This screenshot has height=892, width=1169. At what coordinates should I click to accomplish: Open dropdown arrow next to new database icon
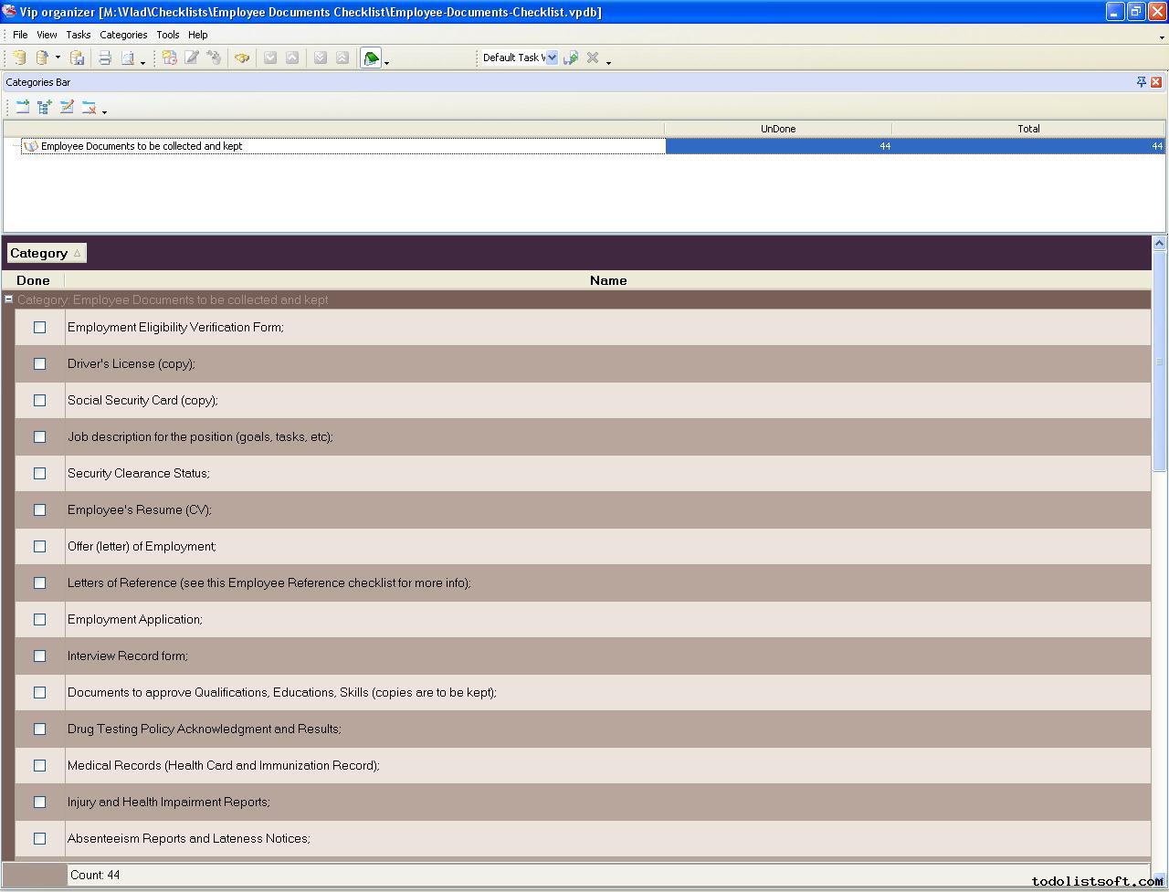58,58
